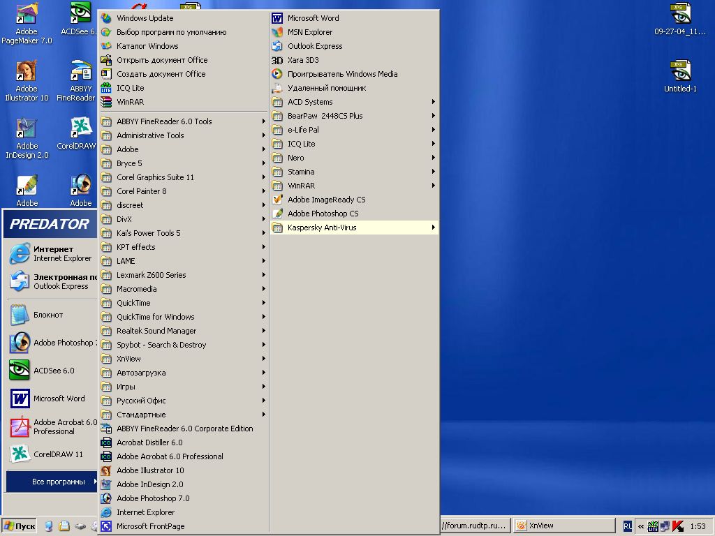
Task: Expand Stamina program folder
Action: [354, 172]
